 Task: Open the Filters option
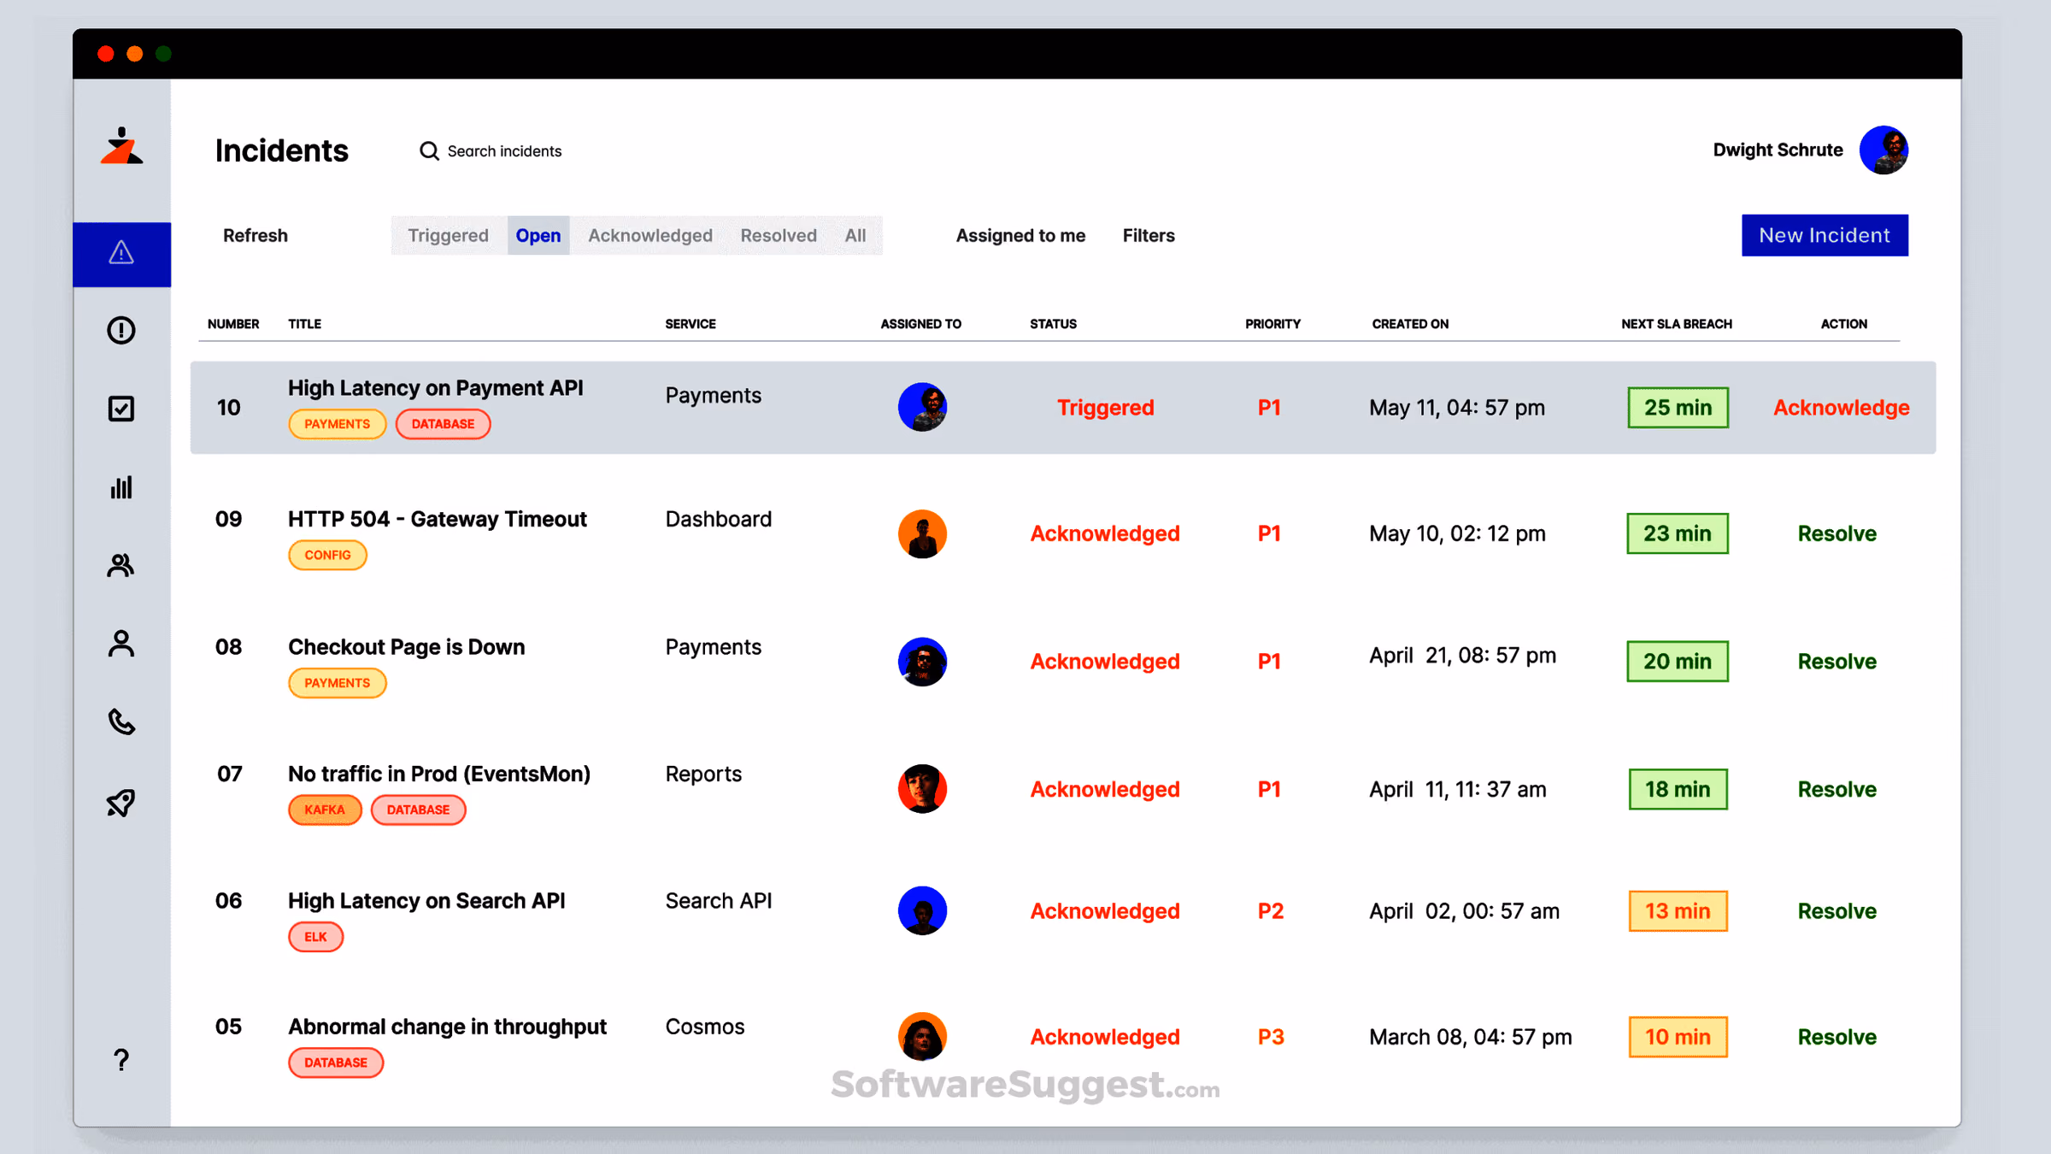coord(1149,236)
